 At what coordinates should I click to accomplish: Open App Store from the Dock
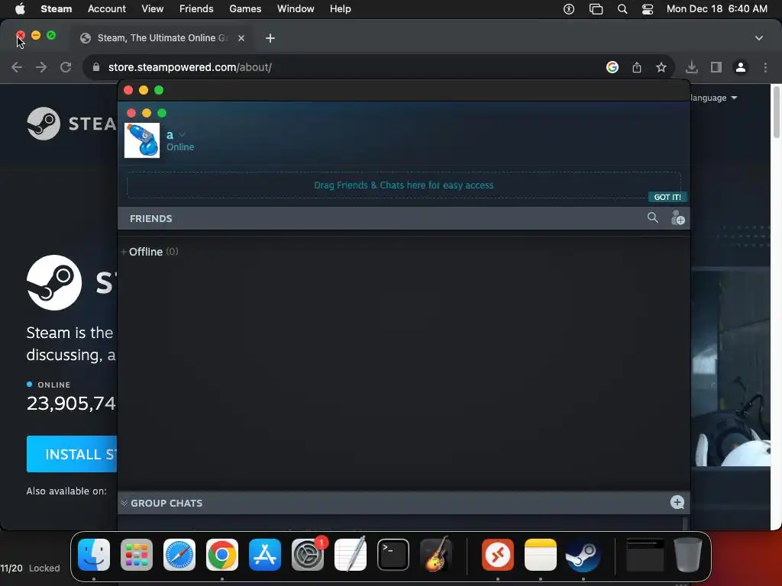[x=265, y=555]
